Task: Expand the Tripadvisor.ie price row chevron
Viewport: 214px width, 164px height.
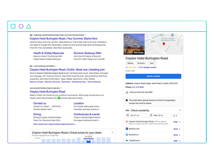Action: click(180, 141)
